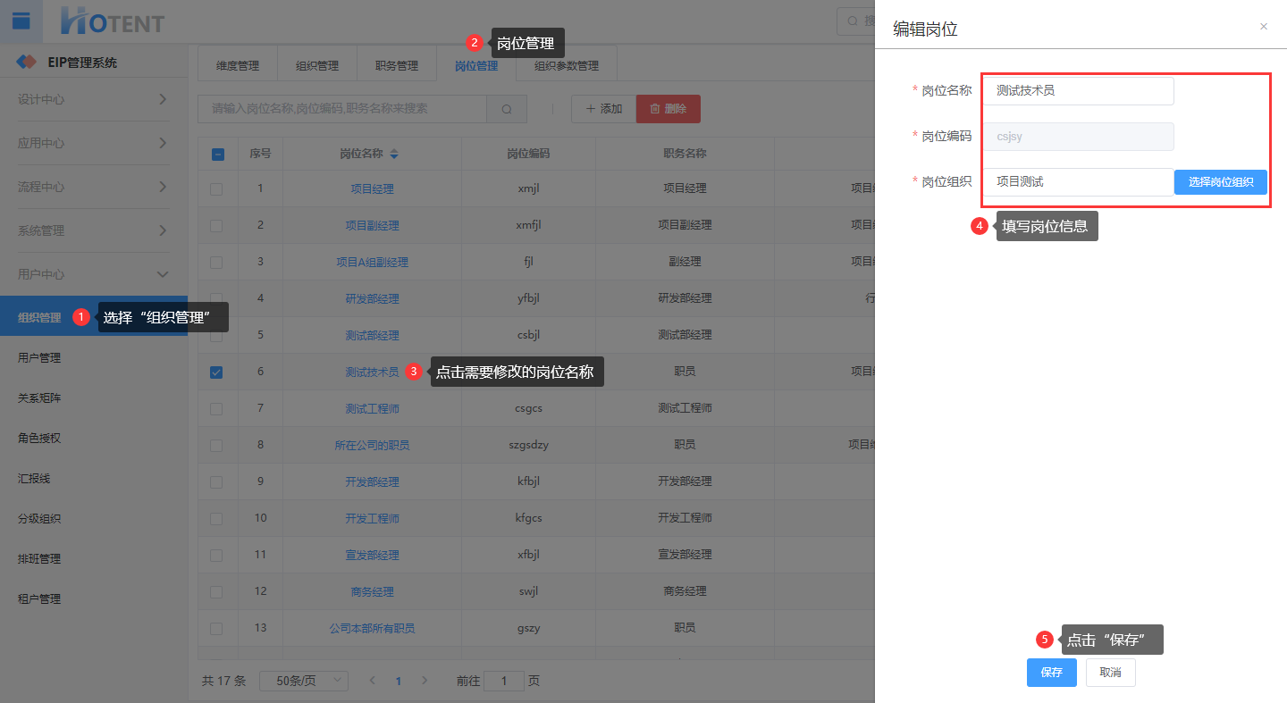Open the 项目副经理 position name link
Viewport: 1287px width, 703px height.
click(x=373, y=226)
